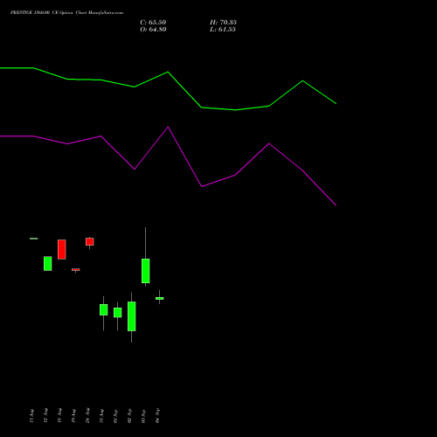The width and height of the screenshot is (437, 437).
Task: Click the tall green candle above 03 Sep
Action: click(146, 271)
